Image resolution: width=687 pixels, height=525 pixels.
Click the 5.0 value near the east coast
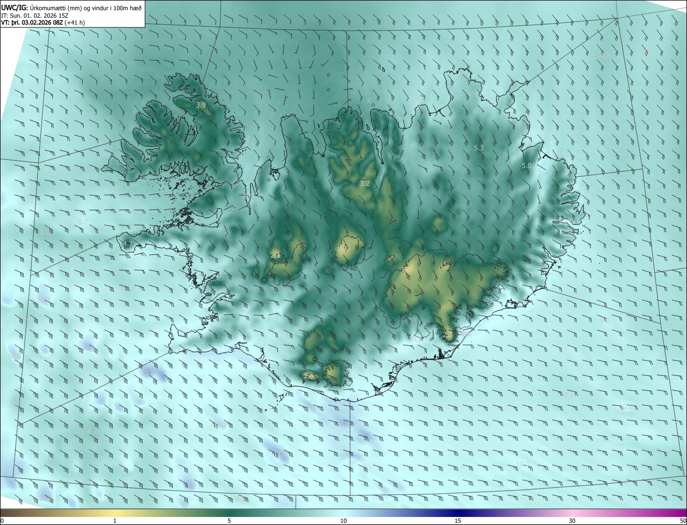coord(527,166)
